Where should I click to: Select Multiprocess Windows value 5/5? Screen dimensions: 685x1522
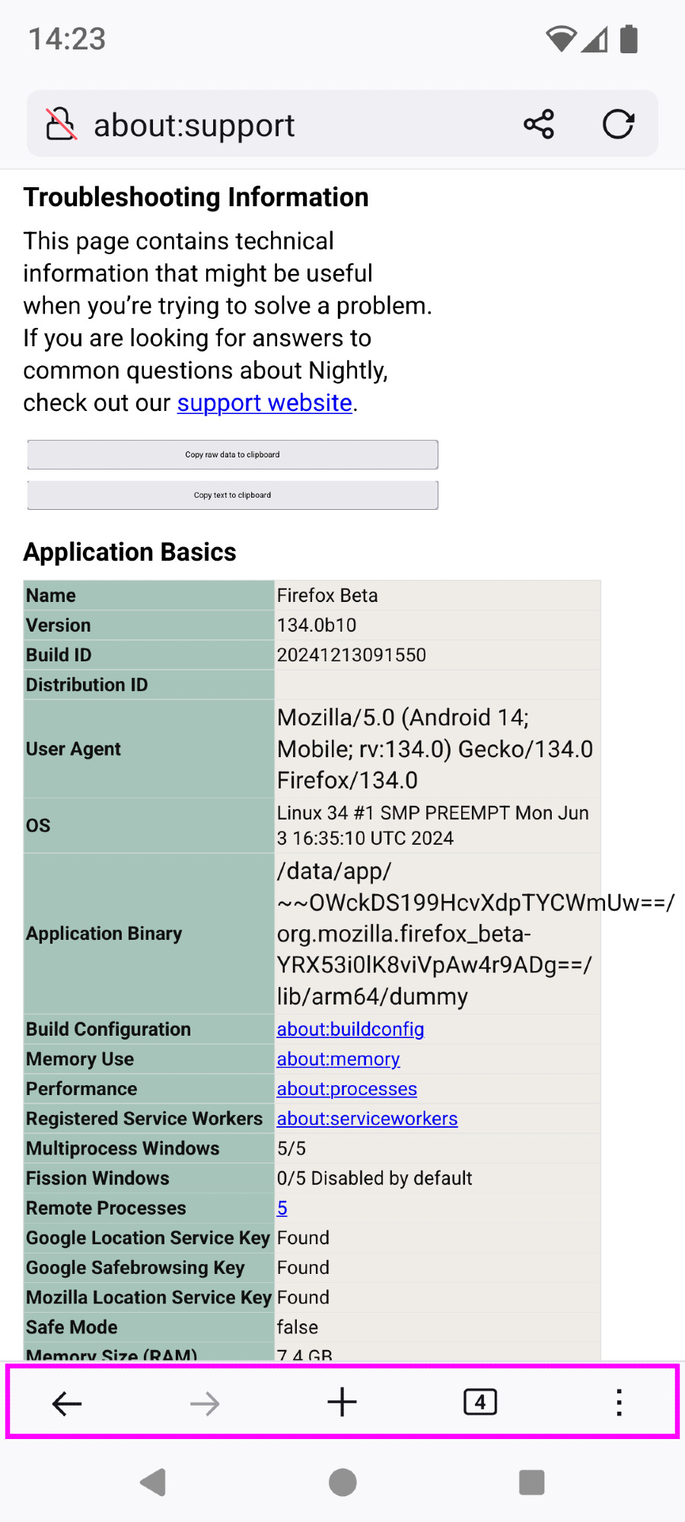click(x=292, y=1148)
